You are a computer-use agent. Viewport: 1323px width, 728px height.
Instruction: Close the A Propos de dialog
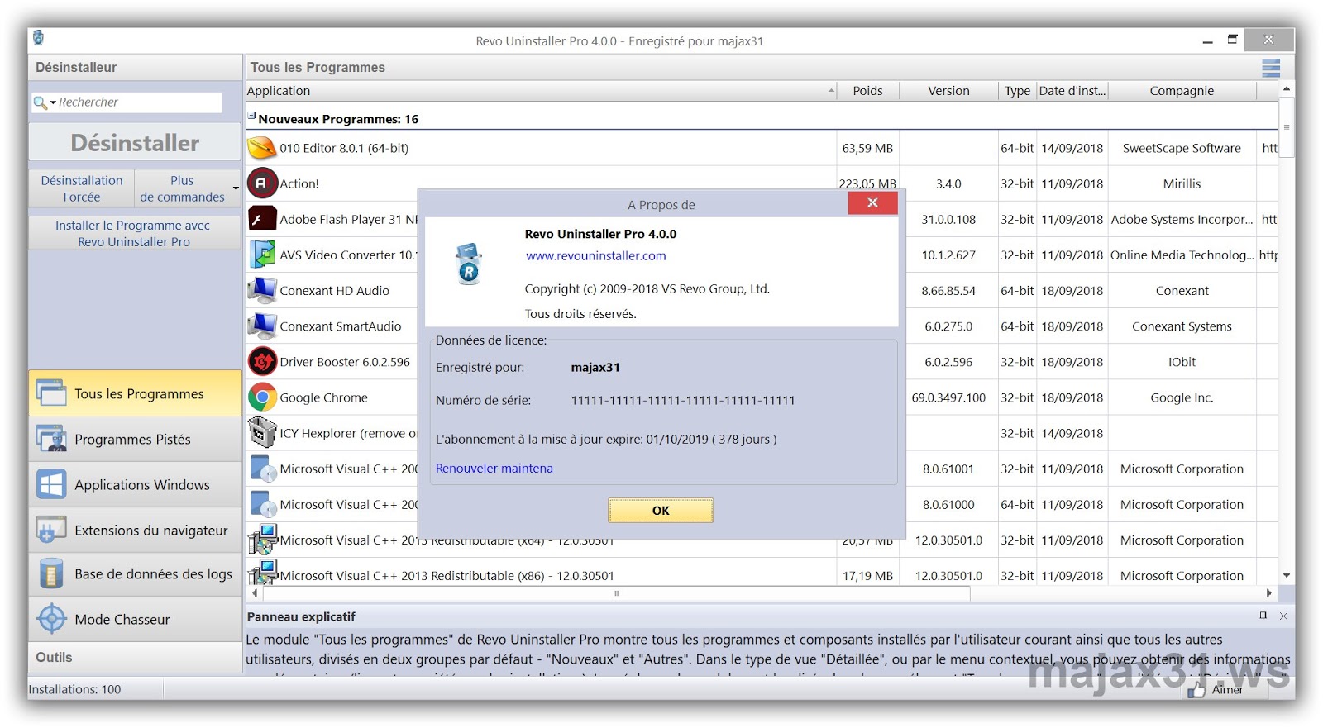click(x=872, y=203)
